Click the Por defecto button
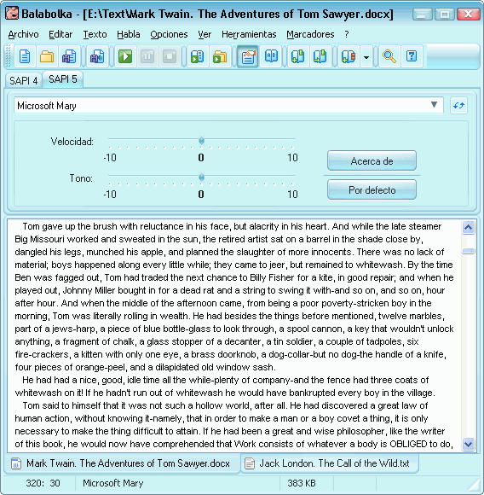This screenshot has width=484, height=495. point(372,190)
